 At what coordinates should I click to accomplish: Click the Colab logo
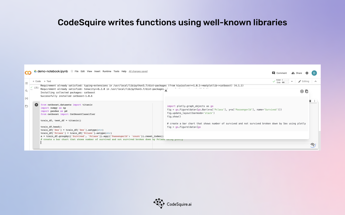click(28, 73)
